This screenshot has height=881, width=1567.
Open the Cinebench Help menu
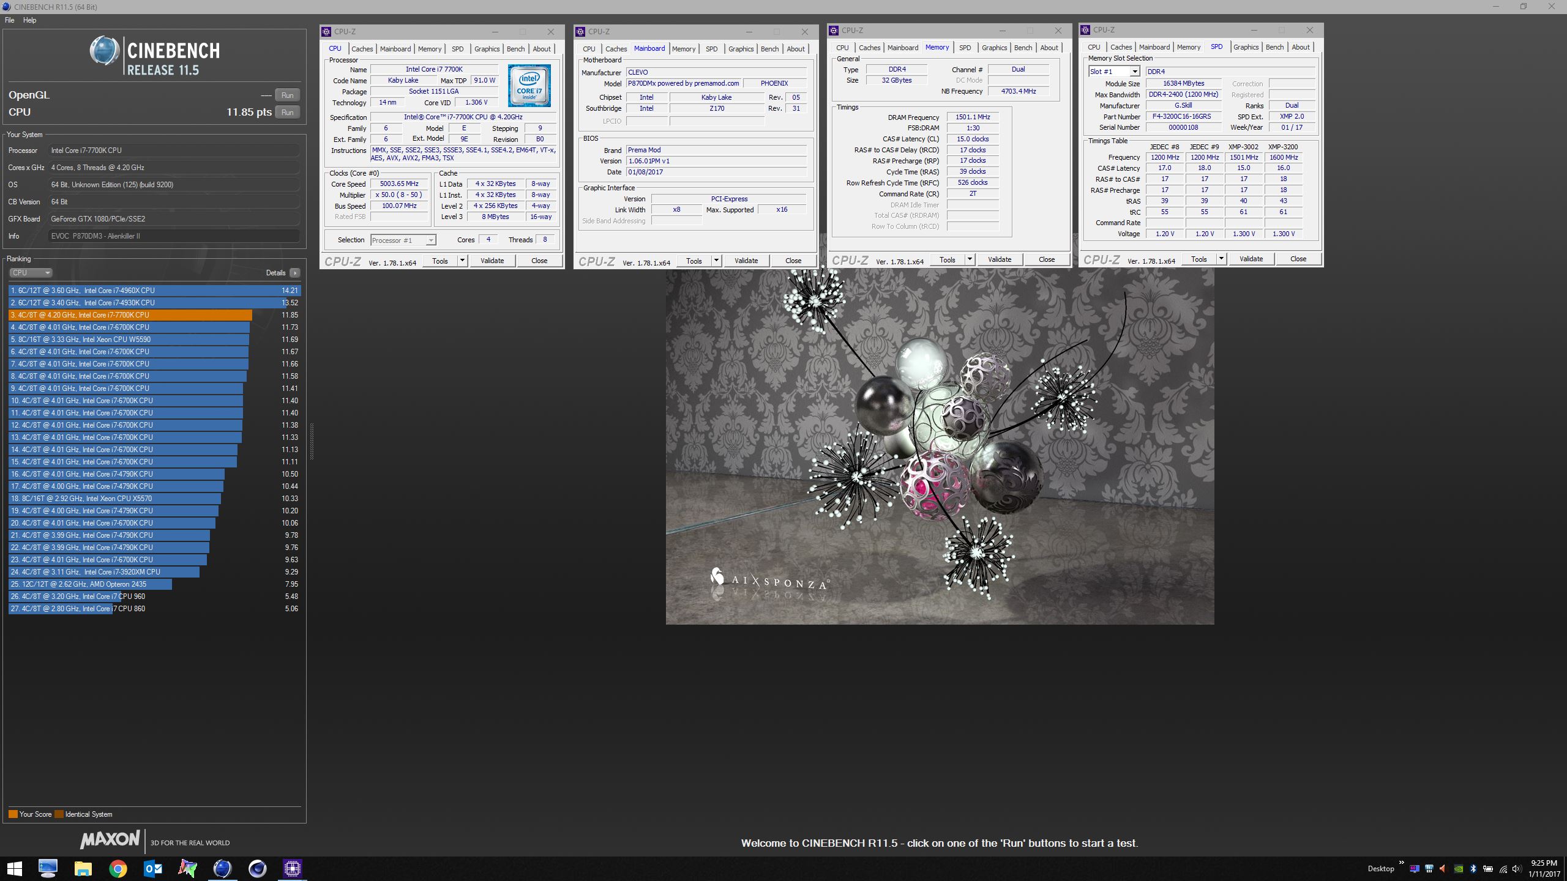29,20
